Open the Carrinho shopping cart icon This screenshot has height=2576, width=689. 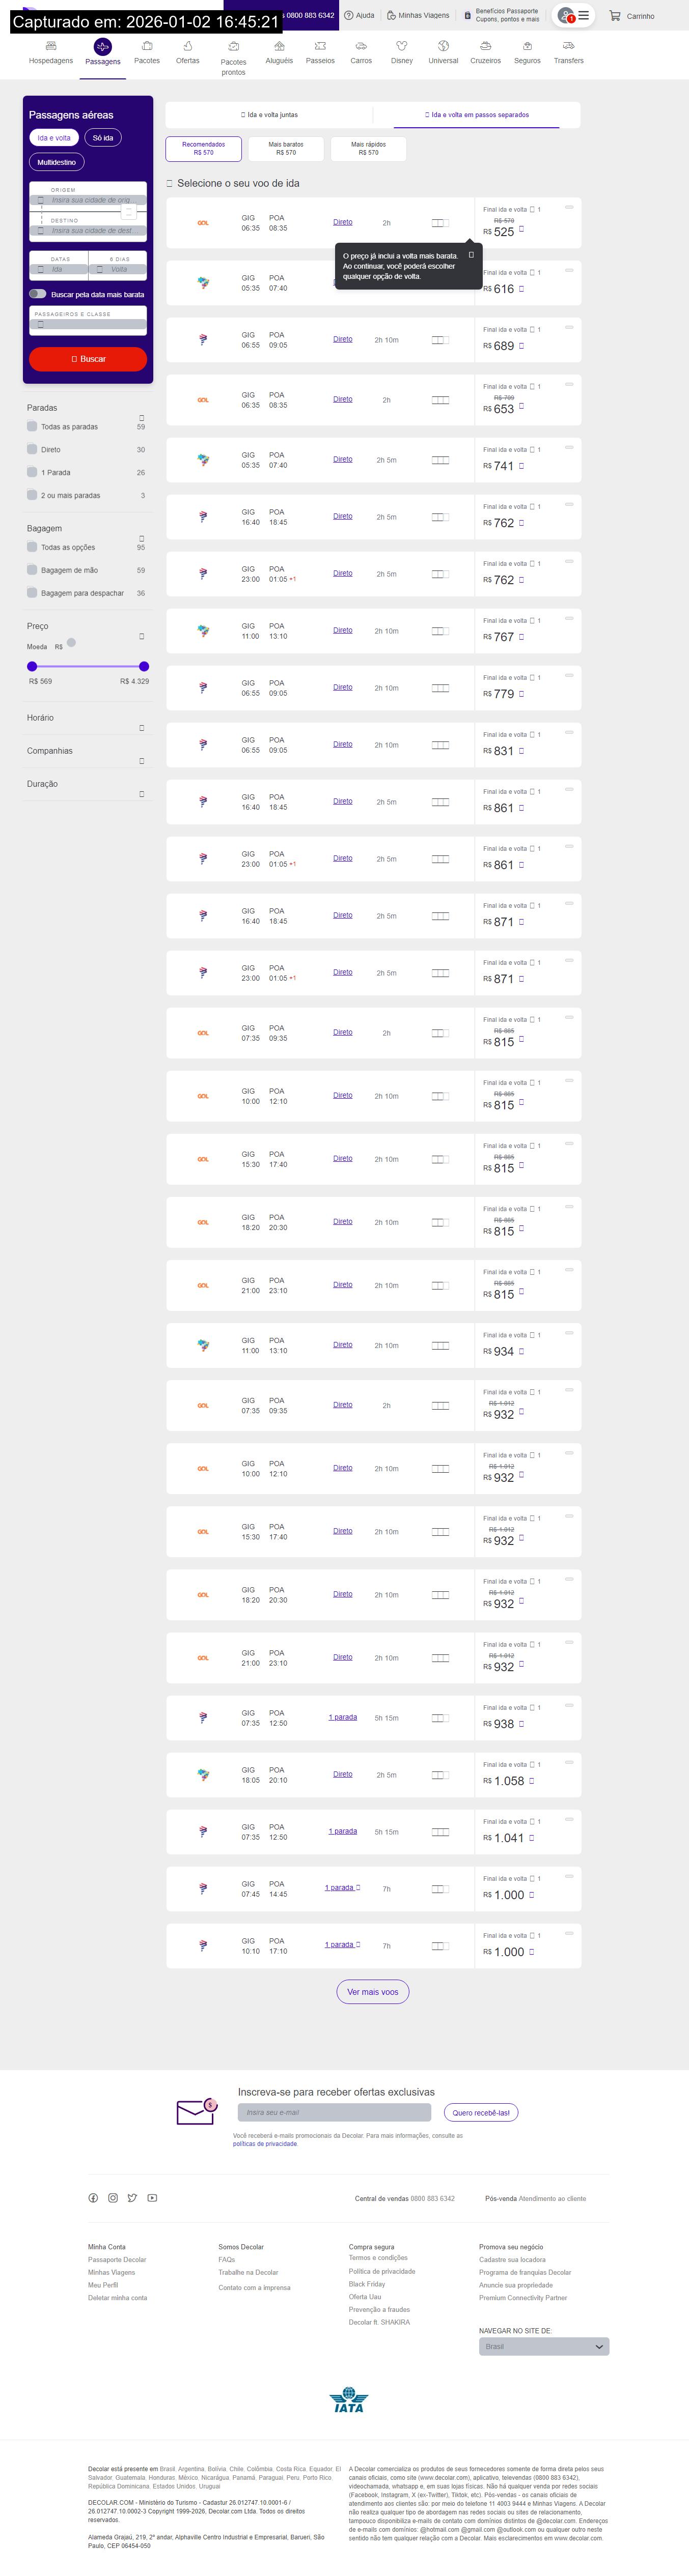tap(614, 16)
